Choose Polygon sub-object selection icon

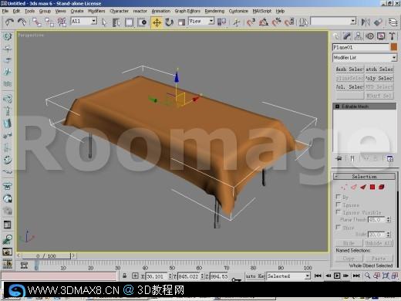coord(372,187)
